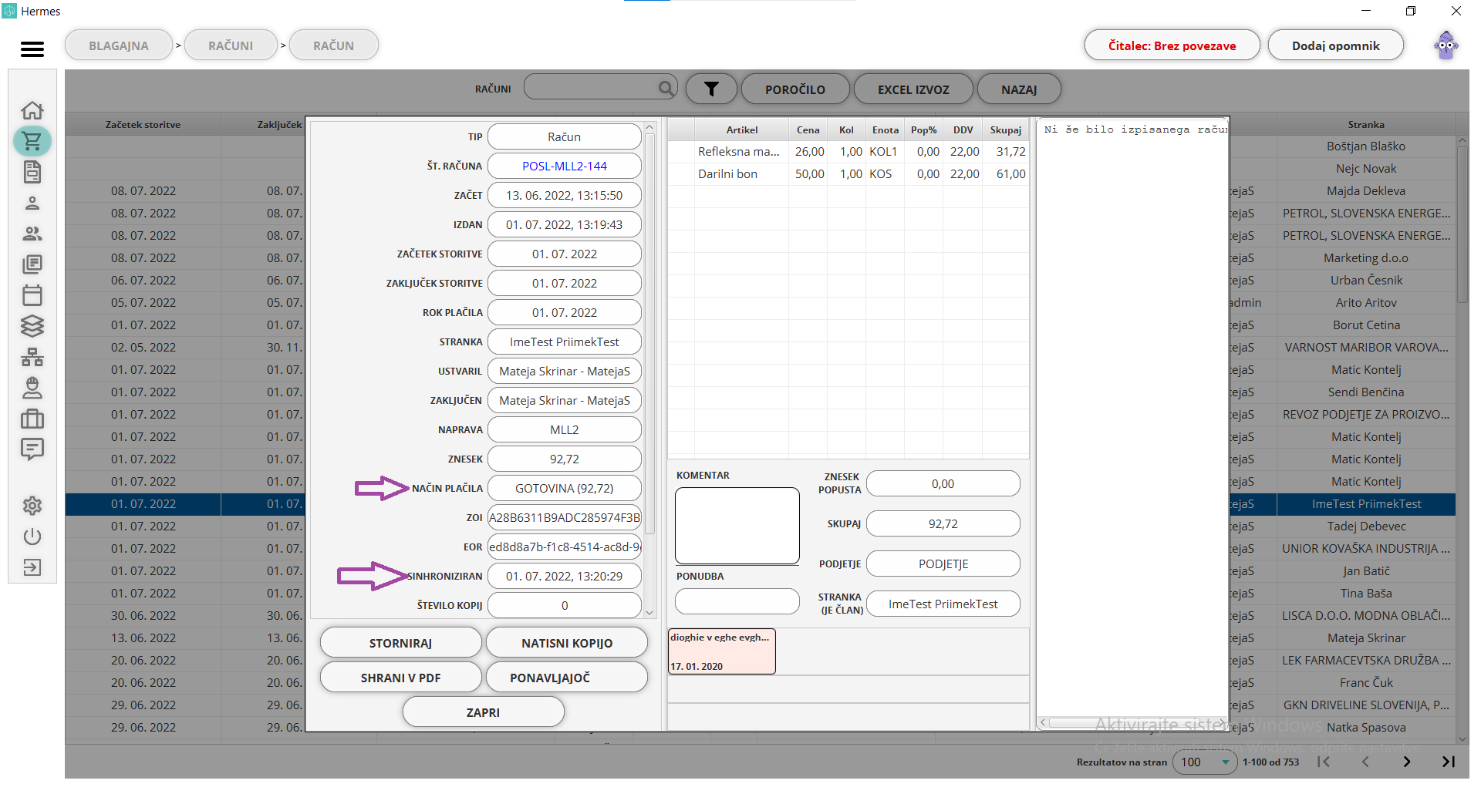Click the Stranka column header
The height and width of the screenshot is (794, 1481).
pos(1366,124)
